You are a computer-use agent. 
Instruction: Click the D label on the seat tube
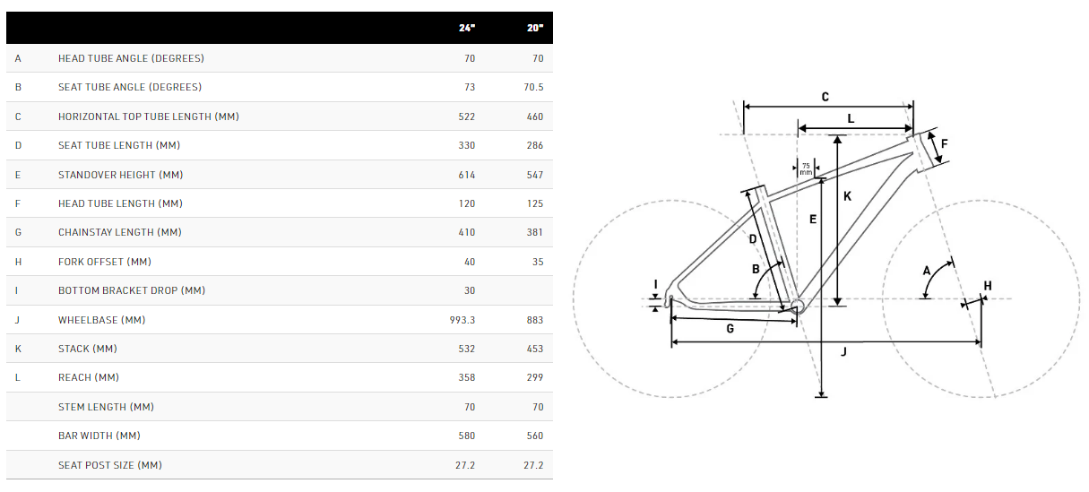point(753,239)
